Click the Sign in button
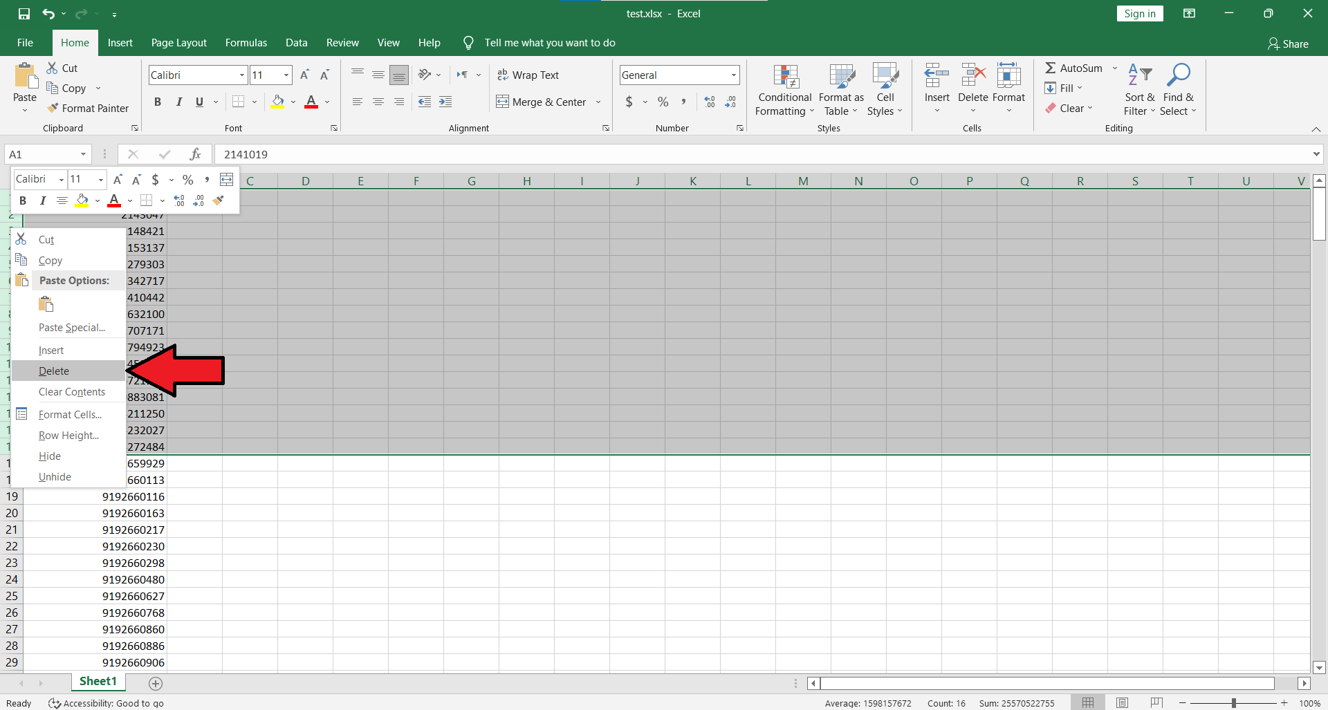 [1139, 14]
